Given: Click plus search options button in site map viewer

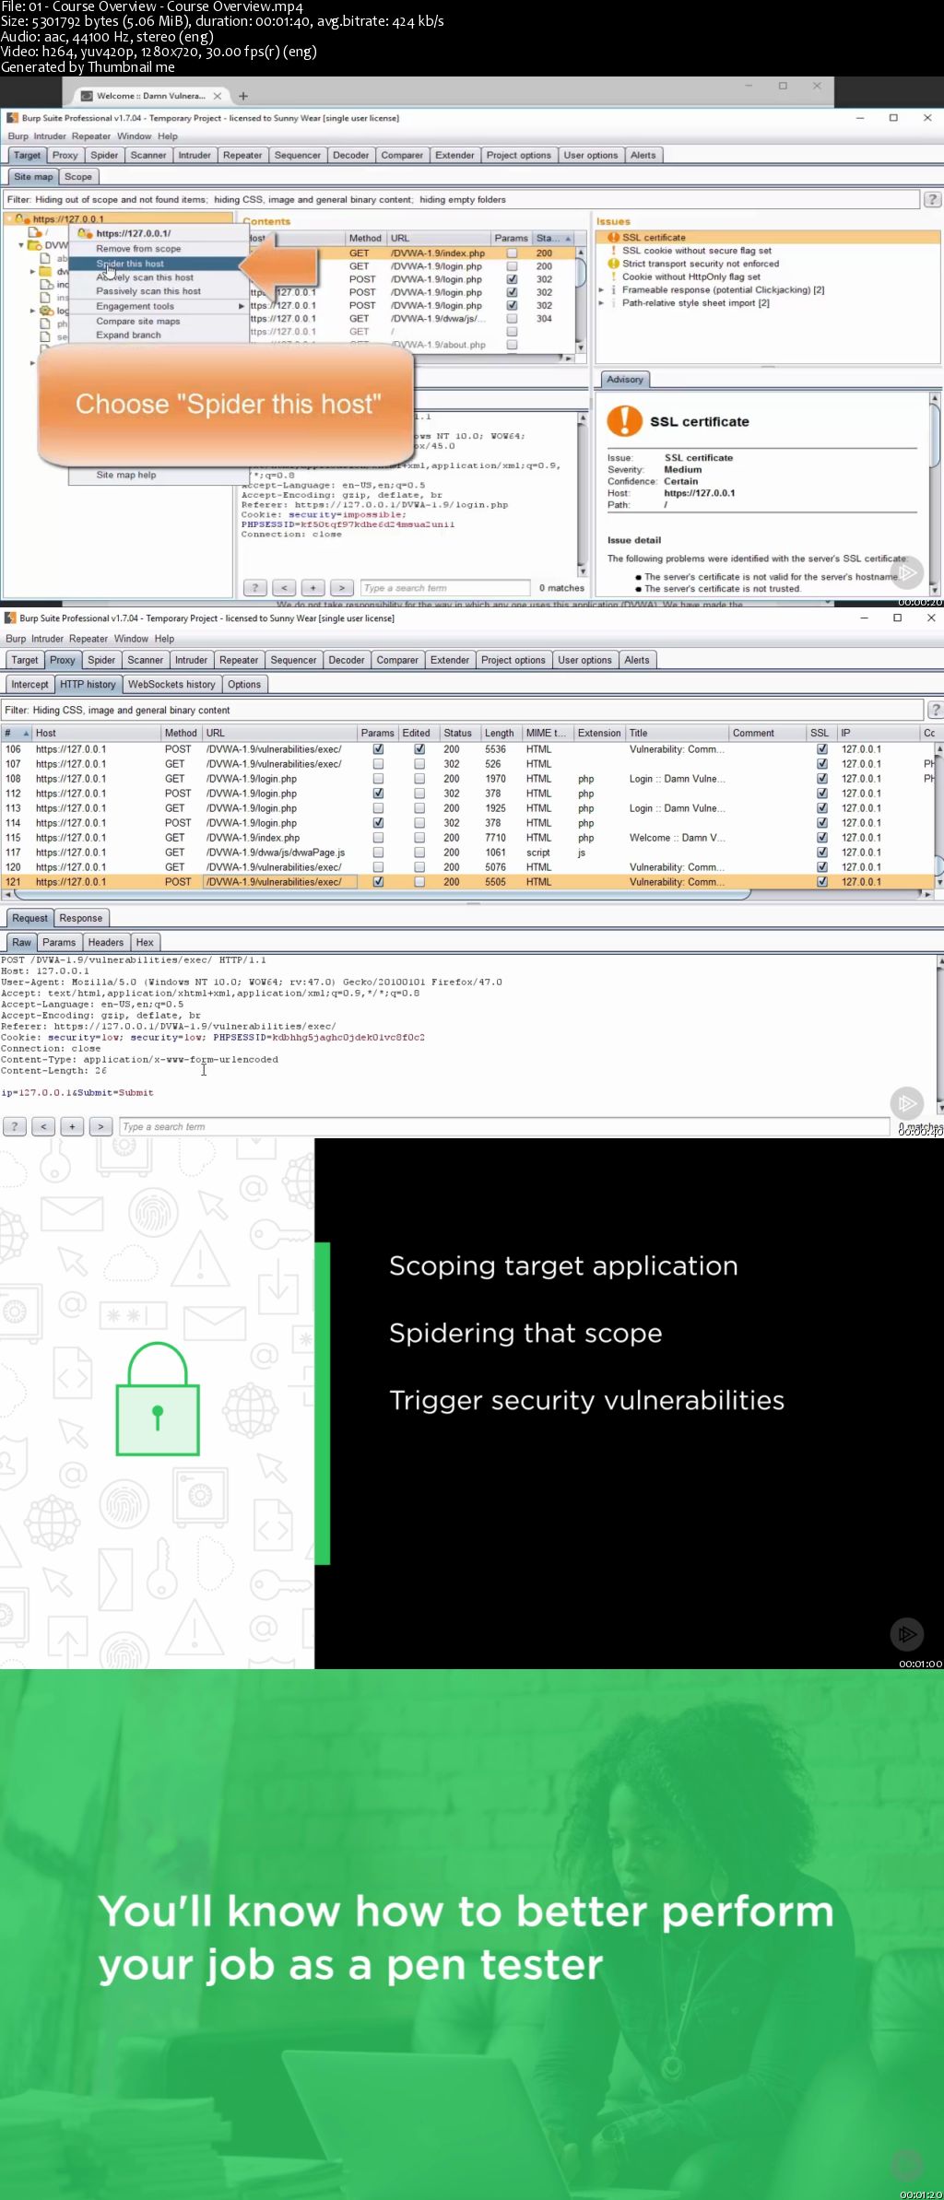Looking at the screenshot, I should [313, 587].
